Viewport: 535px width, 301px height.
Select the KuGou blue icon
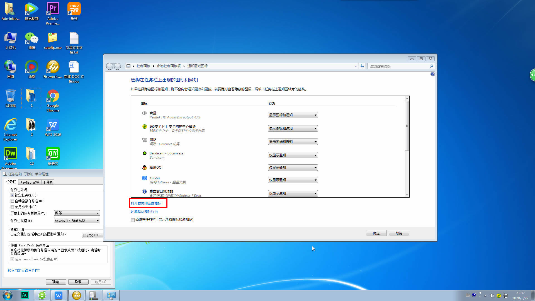[144, 178]
